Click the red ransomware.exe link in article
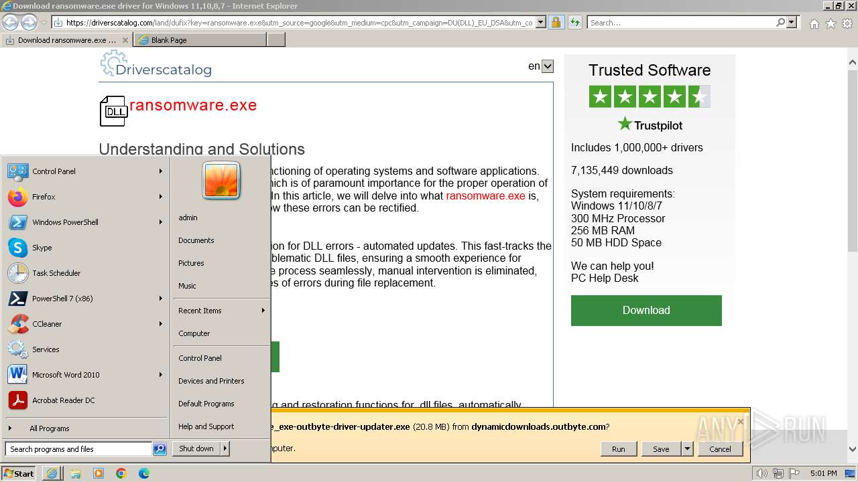The image size is (858, 482). click(x=485, y=195)
